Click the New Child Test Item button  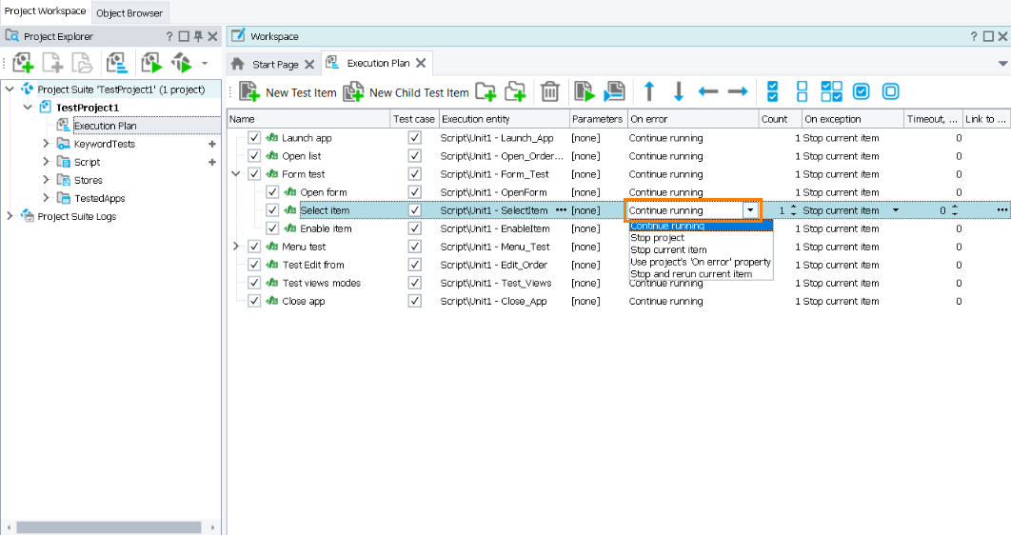pos(406,92)
